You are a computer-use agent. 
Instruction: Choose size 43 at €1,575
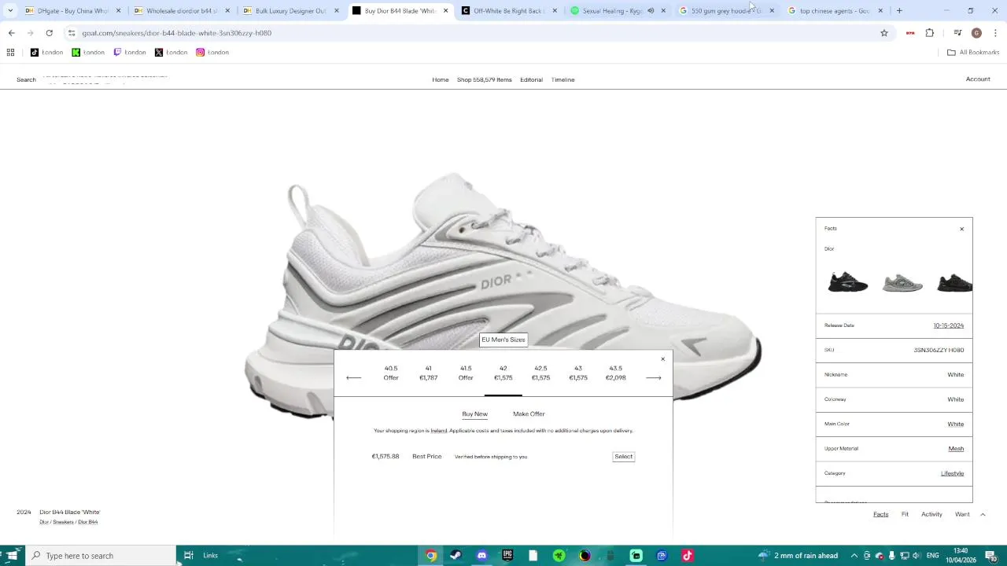tap(578, 373)
